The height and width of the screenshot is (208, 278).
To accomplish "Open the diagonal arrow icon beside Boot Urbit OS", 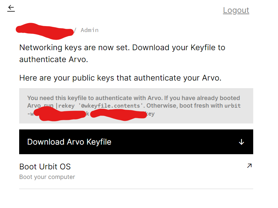I will [x=250, y=166].
